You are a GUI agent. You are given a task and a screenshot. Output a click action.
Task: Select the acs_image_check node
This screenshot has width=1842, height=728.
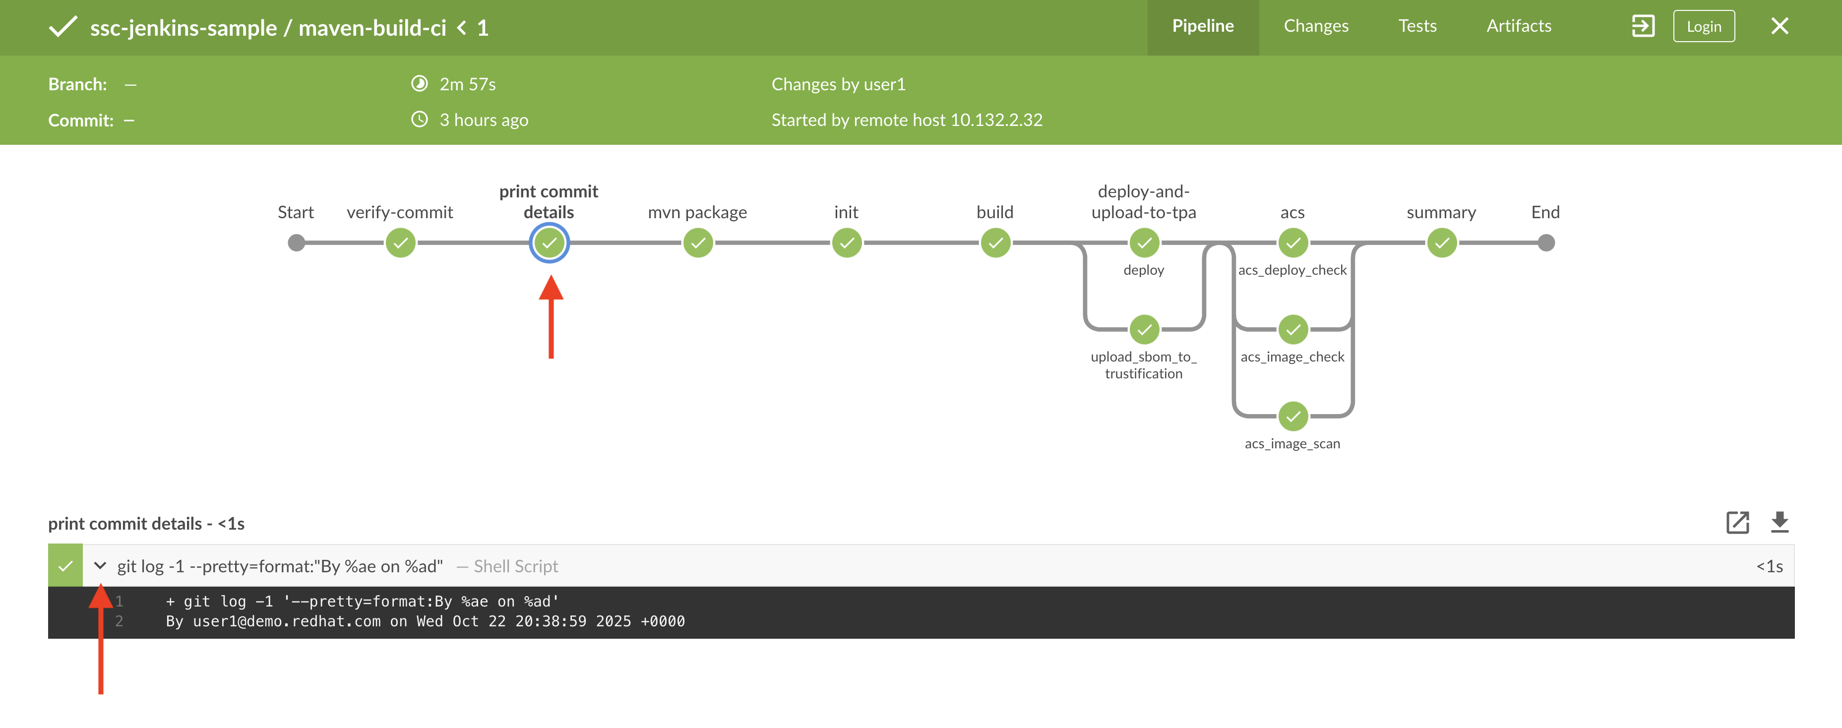(1293, 330)
